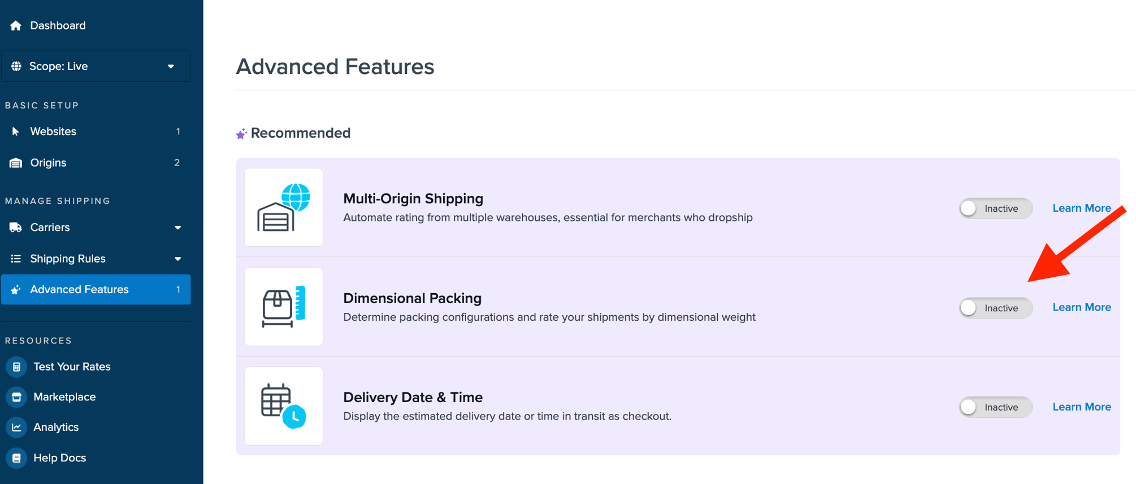Open the Scope: Live dropdown
Viewport: 1136px width, 484px height.
[96, 66]
